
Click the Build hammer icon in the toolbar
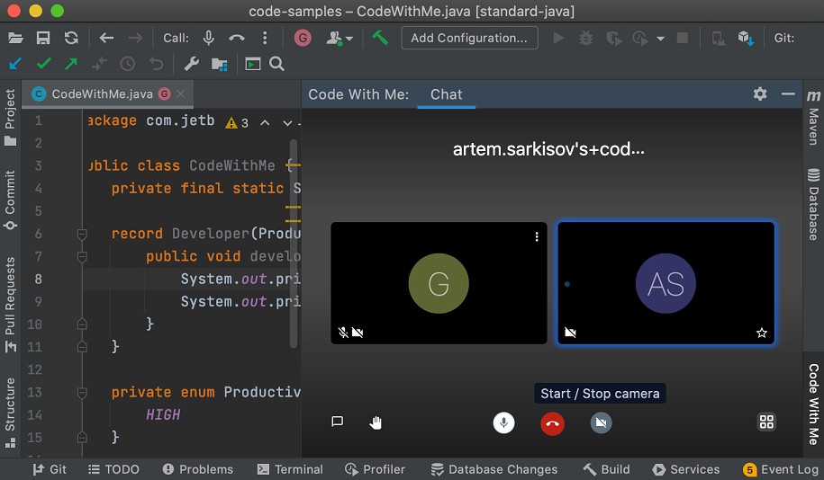[380, 38]
